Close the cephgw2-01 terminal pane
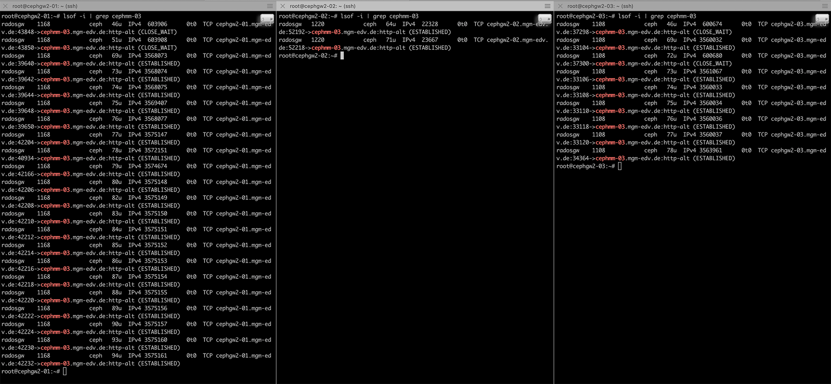 click(x=6, y=6)
